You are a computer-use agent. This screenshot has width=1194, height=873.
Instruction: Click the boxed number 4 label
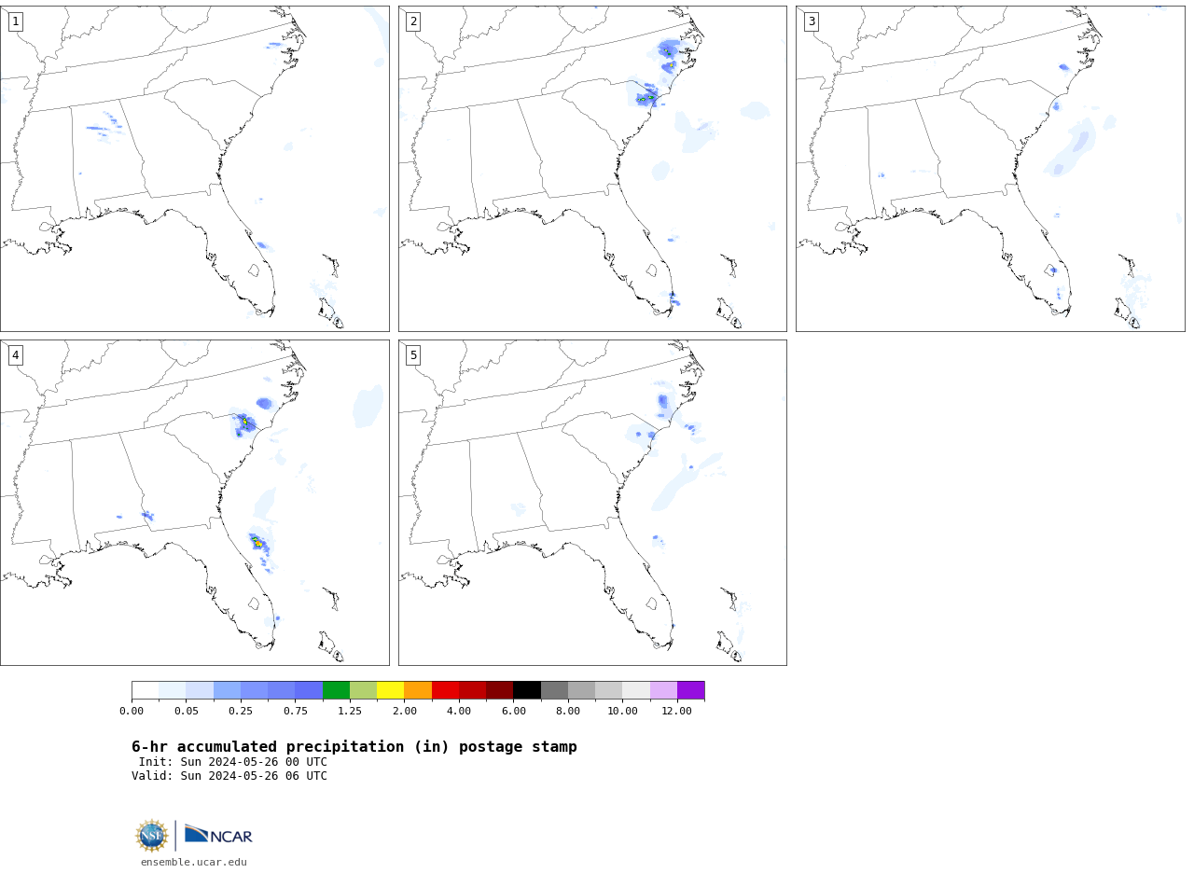coord(15,355)
